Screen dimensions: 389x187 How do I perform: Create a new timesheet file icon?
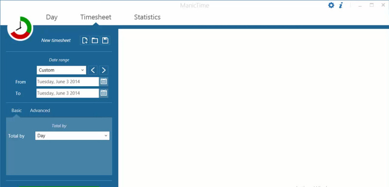(x=85, y=40)
